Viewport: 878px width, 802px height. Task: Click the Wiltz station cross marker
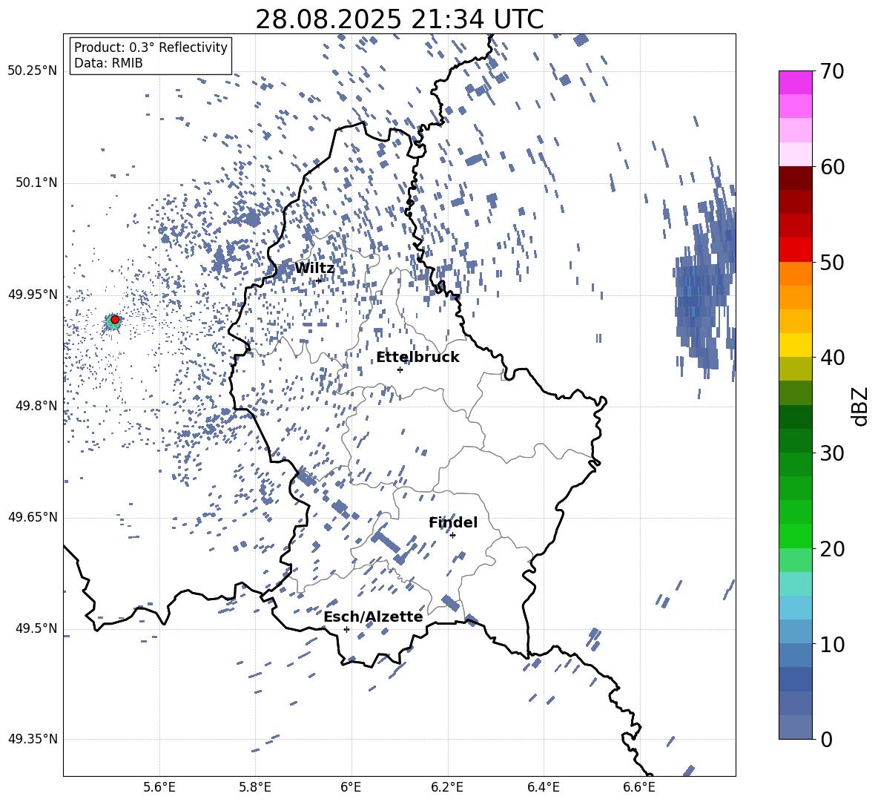pyautogui.click(x=319, y=281)
